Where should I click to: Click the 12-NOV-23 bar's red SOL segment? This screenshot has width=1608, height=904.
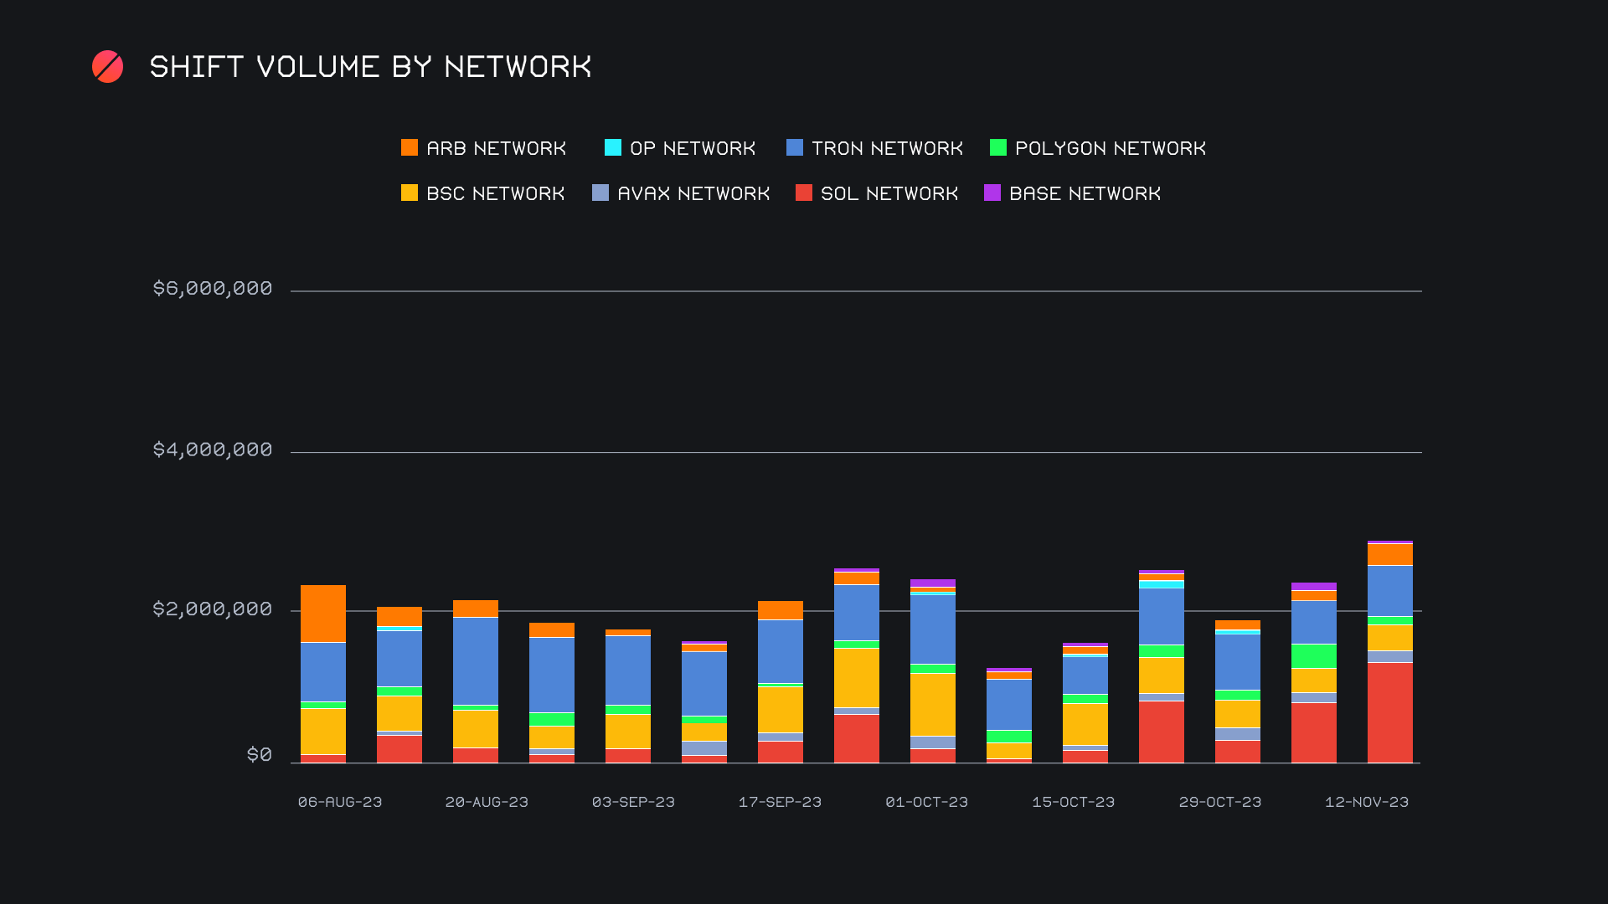[1389, 711]
